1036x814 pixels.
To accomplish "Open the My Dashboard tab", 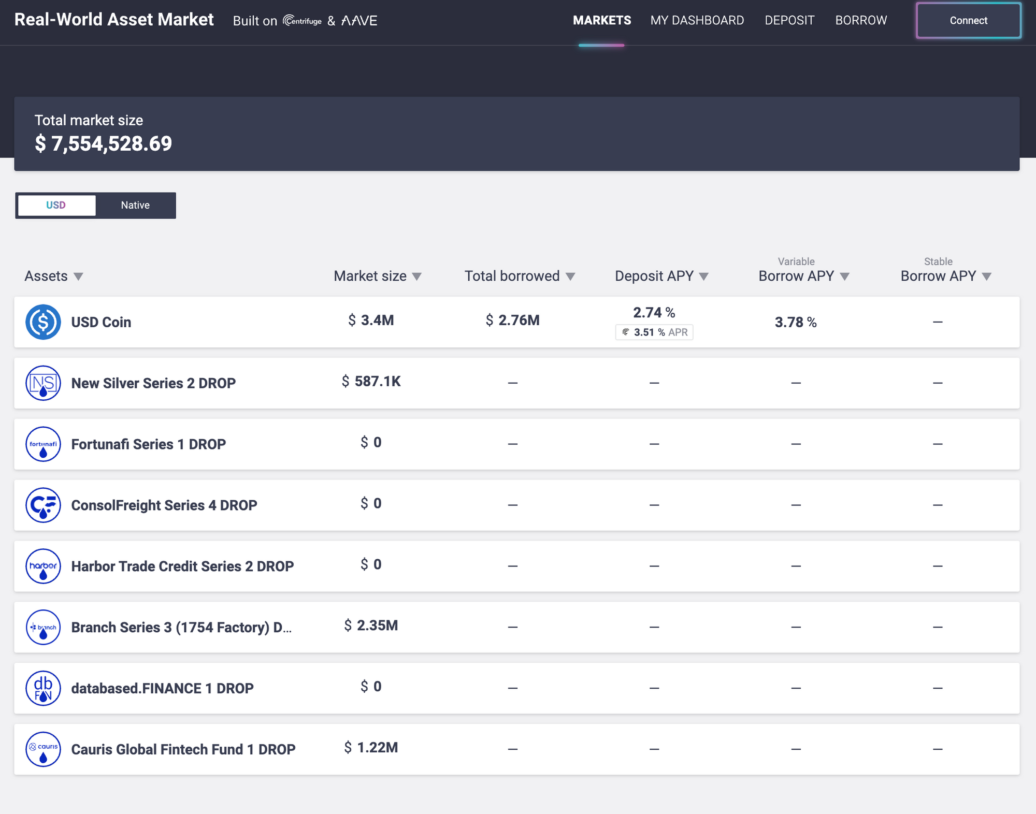I will 697,21.
